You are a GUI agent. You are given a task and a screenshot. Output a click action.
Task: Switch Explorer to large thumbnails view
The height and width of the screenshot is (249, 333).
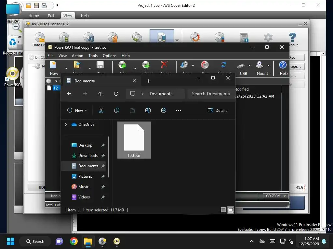tap(231, 210)
